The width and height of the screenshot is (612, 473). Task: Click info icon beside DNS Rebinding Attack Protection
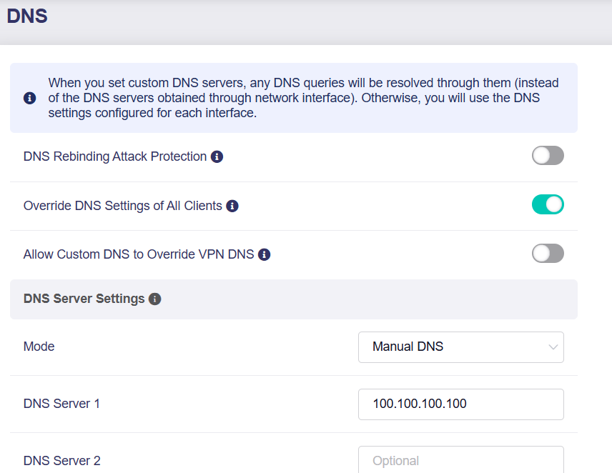(217, 156)
